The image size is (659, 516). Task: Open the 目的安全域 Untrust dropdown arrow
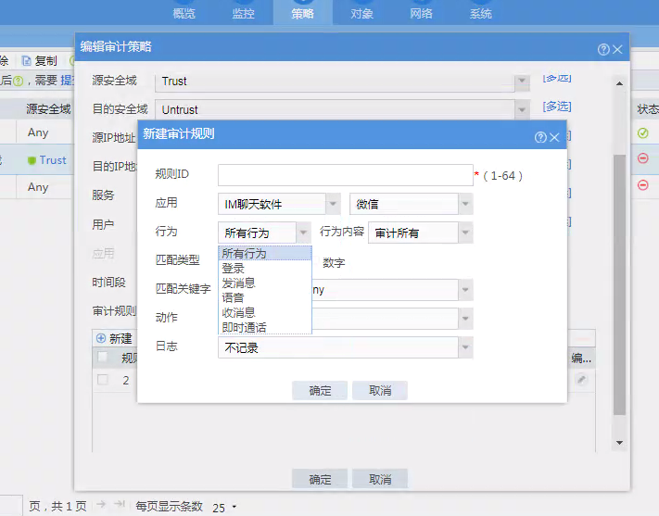[522, 109]
